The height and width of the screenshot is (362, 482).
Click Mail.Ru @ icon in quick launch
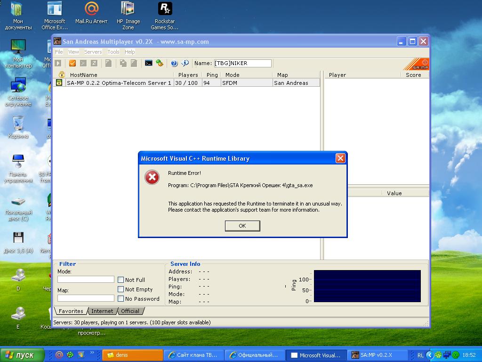click(x=59, y=355)
